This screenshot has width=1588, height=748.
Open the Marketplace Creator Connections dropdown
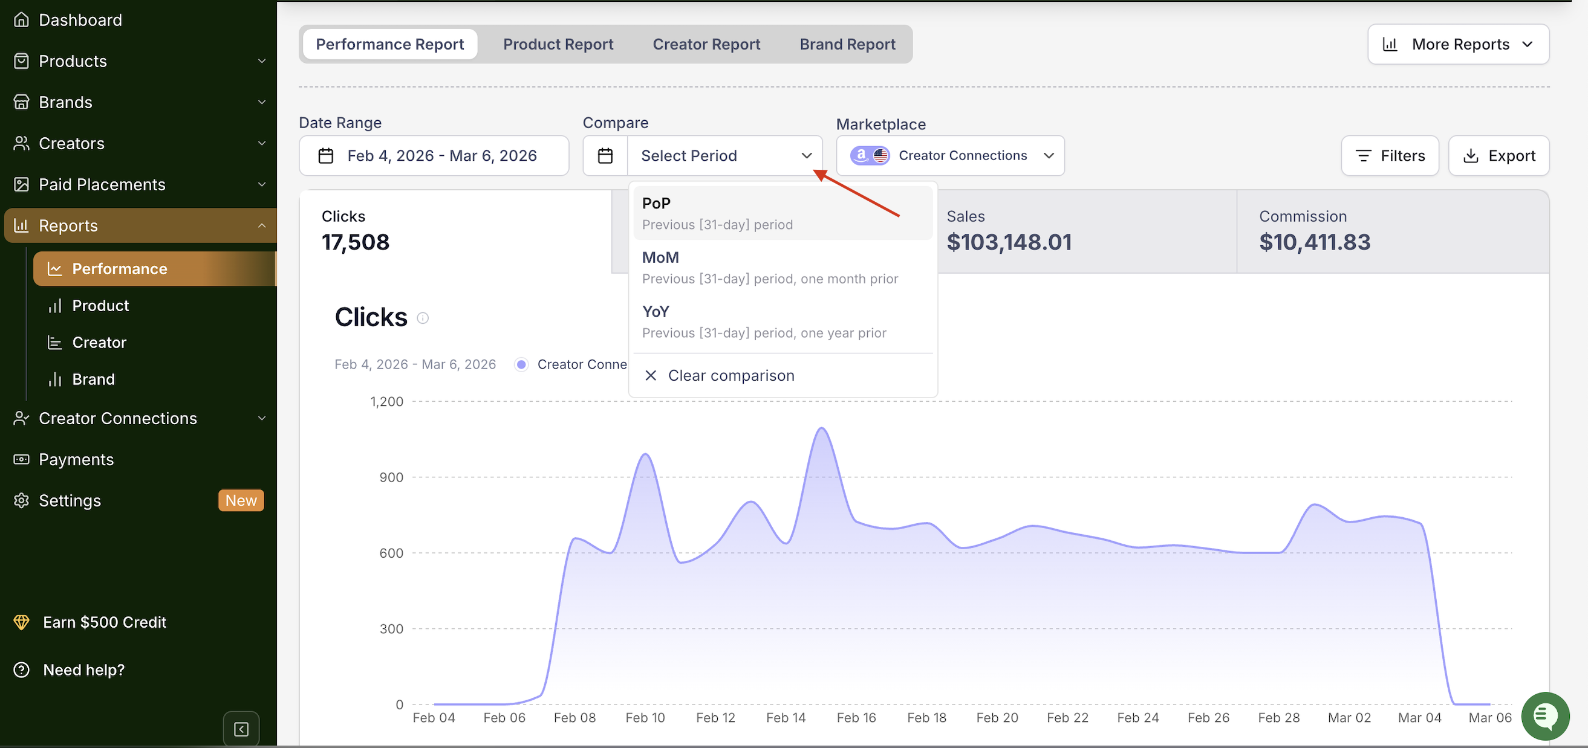(x=950, y=156)
